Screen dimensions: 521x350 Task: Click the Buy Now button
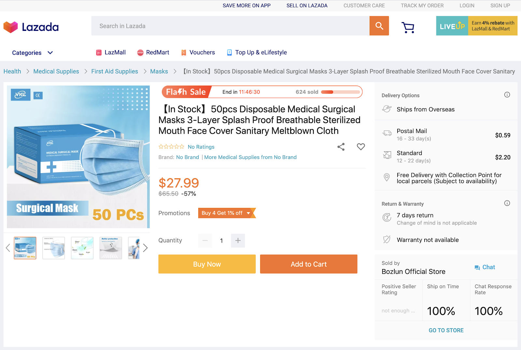207,264
